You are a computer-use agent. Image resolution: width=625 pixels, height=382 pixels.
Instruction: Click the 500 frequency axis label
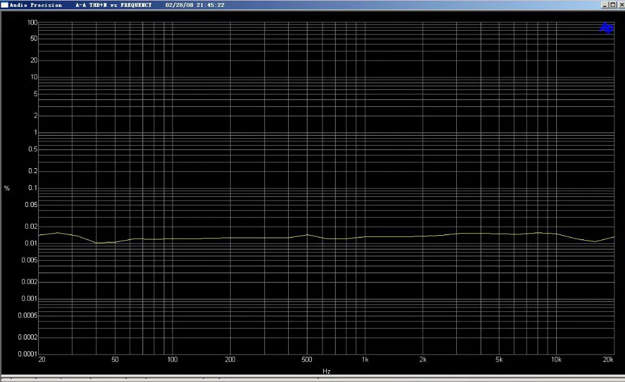click(x=306, y=359)
